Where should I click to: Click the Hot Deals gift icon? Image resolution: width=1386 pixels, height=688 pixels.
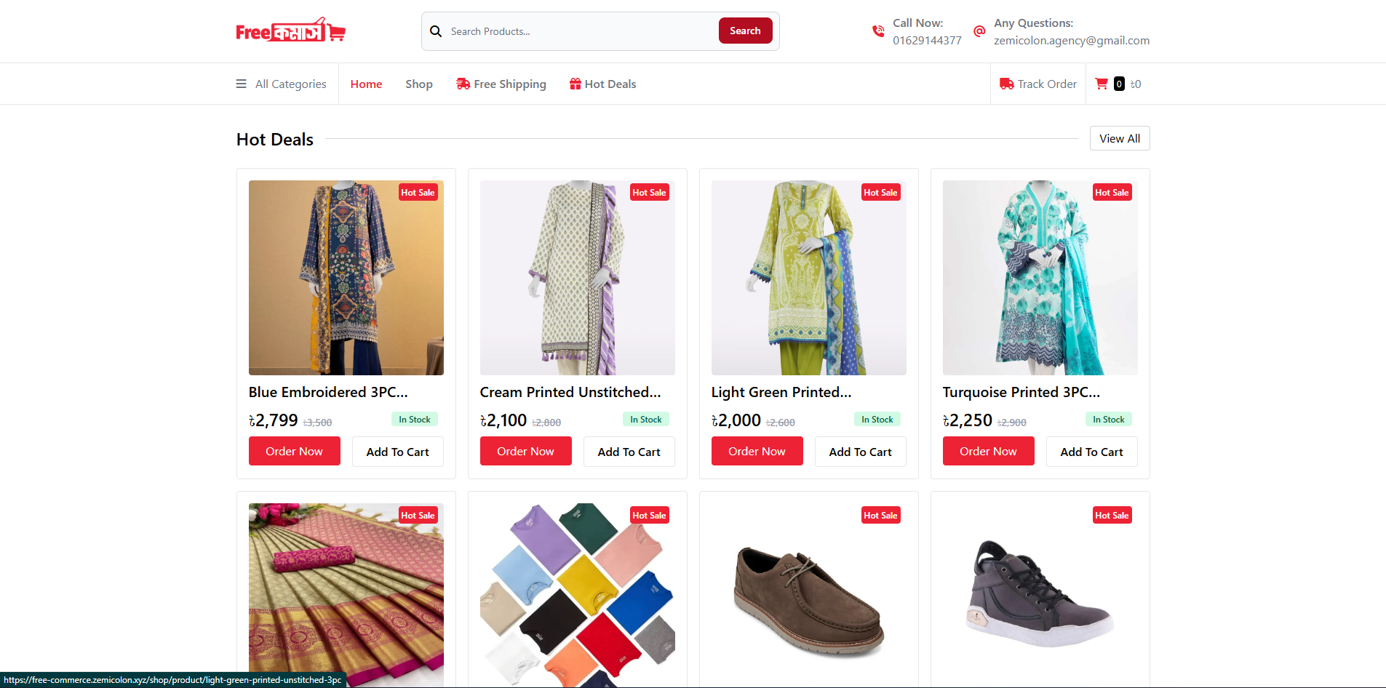click(575, 84)
